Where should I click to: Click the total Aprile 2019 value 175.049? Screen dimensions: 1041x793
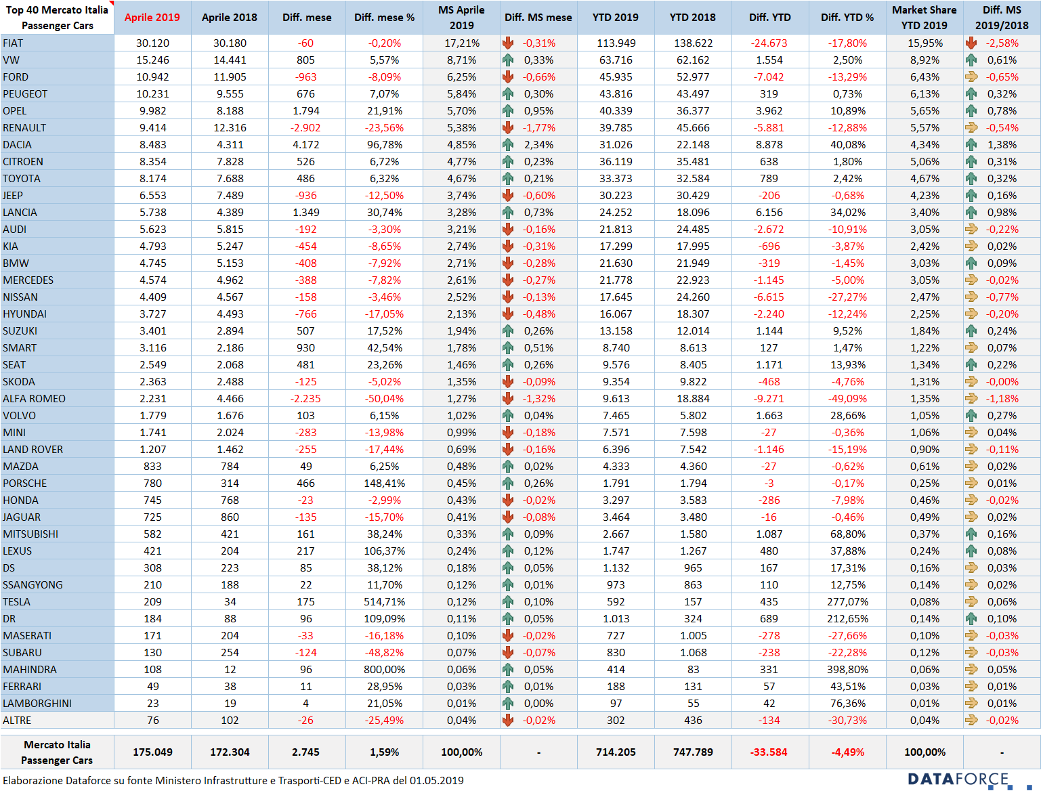[x=152, y=752]
